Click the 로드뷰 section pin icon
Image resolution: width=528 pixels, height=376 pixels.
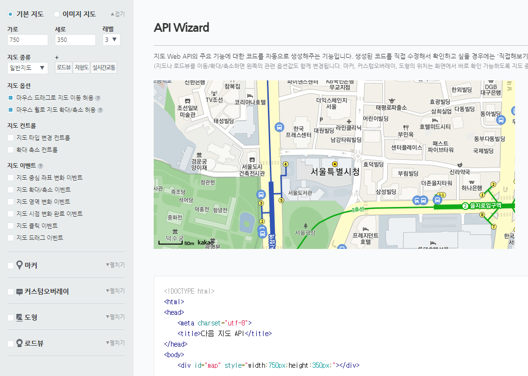click(x=20, y=343)
